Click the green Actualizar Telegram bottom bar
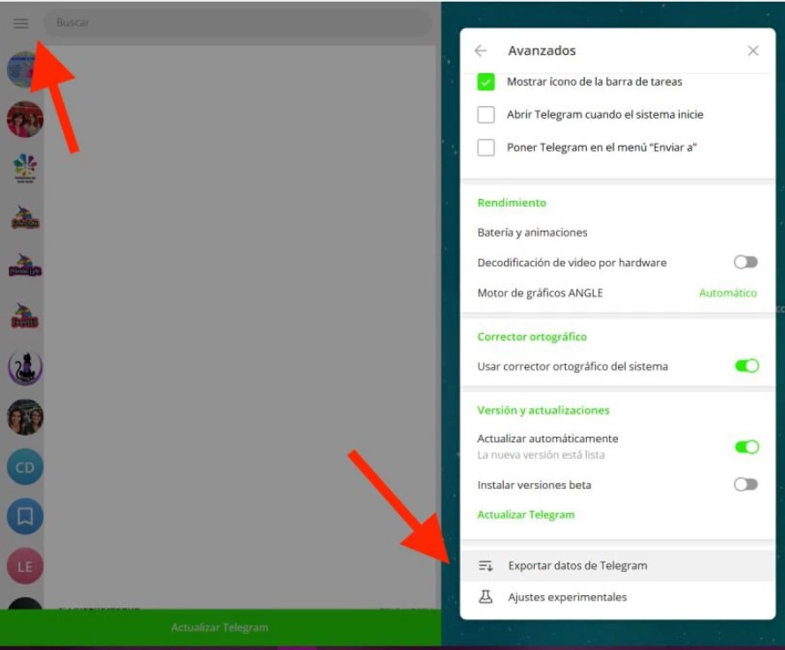This screenshot has height=650, width=785. (220, 628)
